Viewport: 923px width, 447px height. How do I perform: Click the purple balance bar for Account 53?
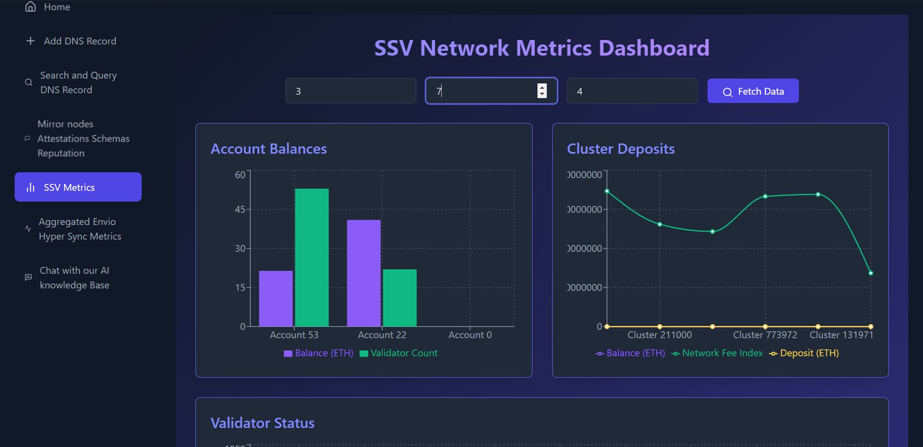[x=276, y=299]
